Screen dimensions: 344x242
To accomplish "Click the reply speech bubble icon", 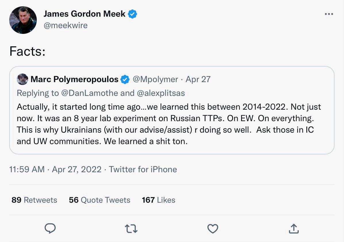I will (x=50, y=229).
